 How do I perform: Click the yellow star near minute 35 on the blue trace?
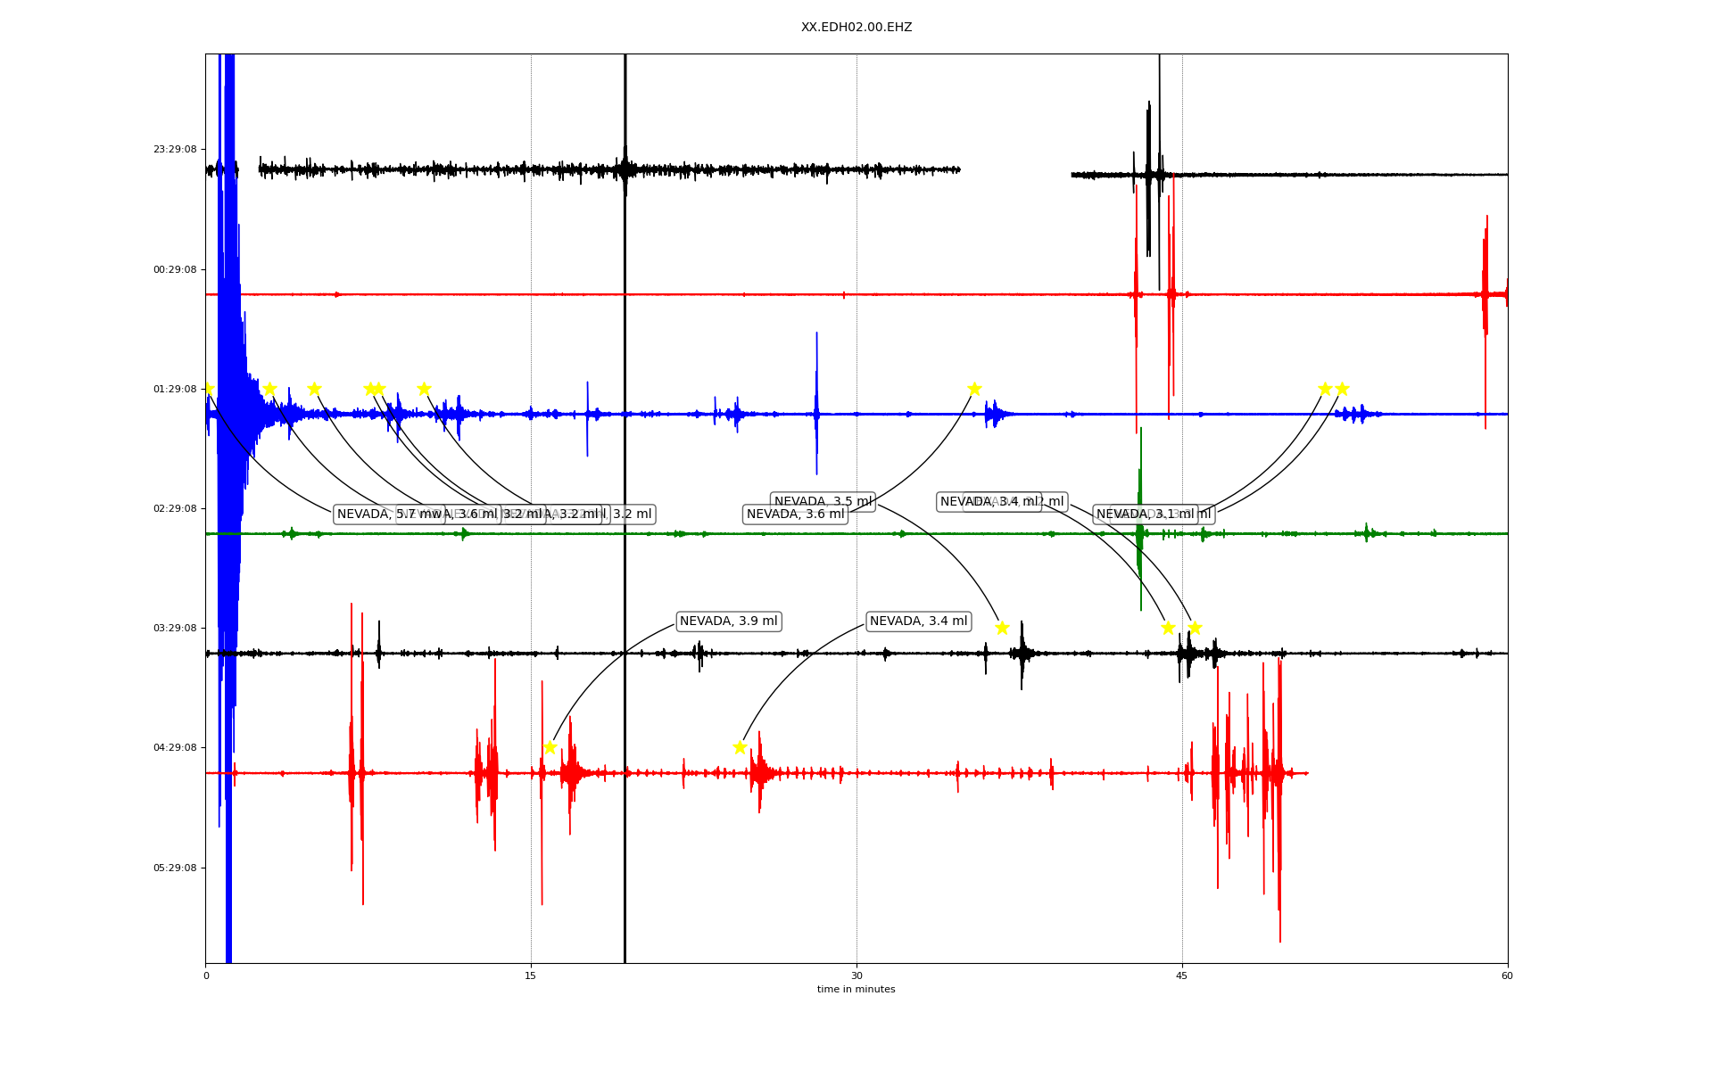974,389
